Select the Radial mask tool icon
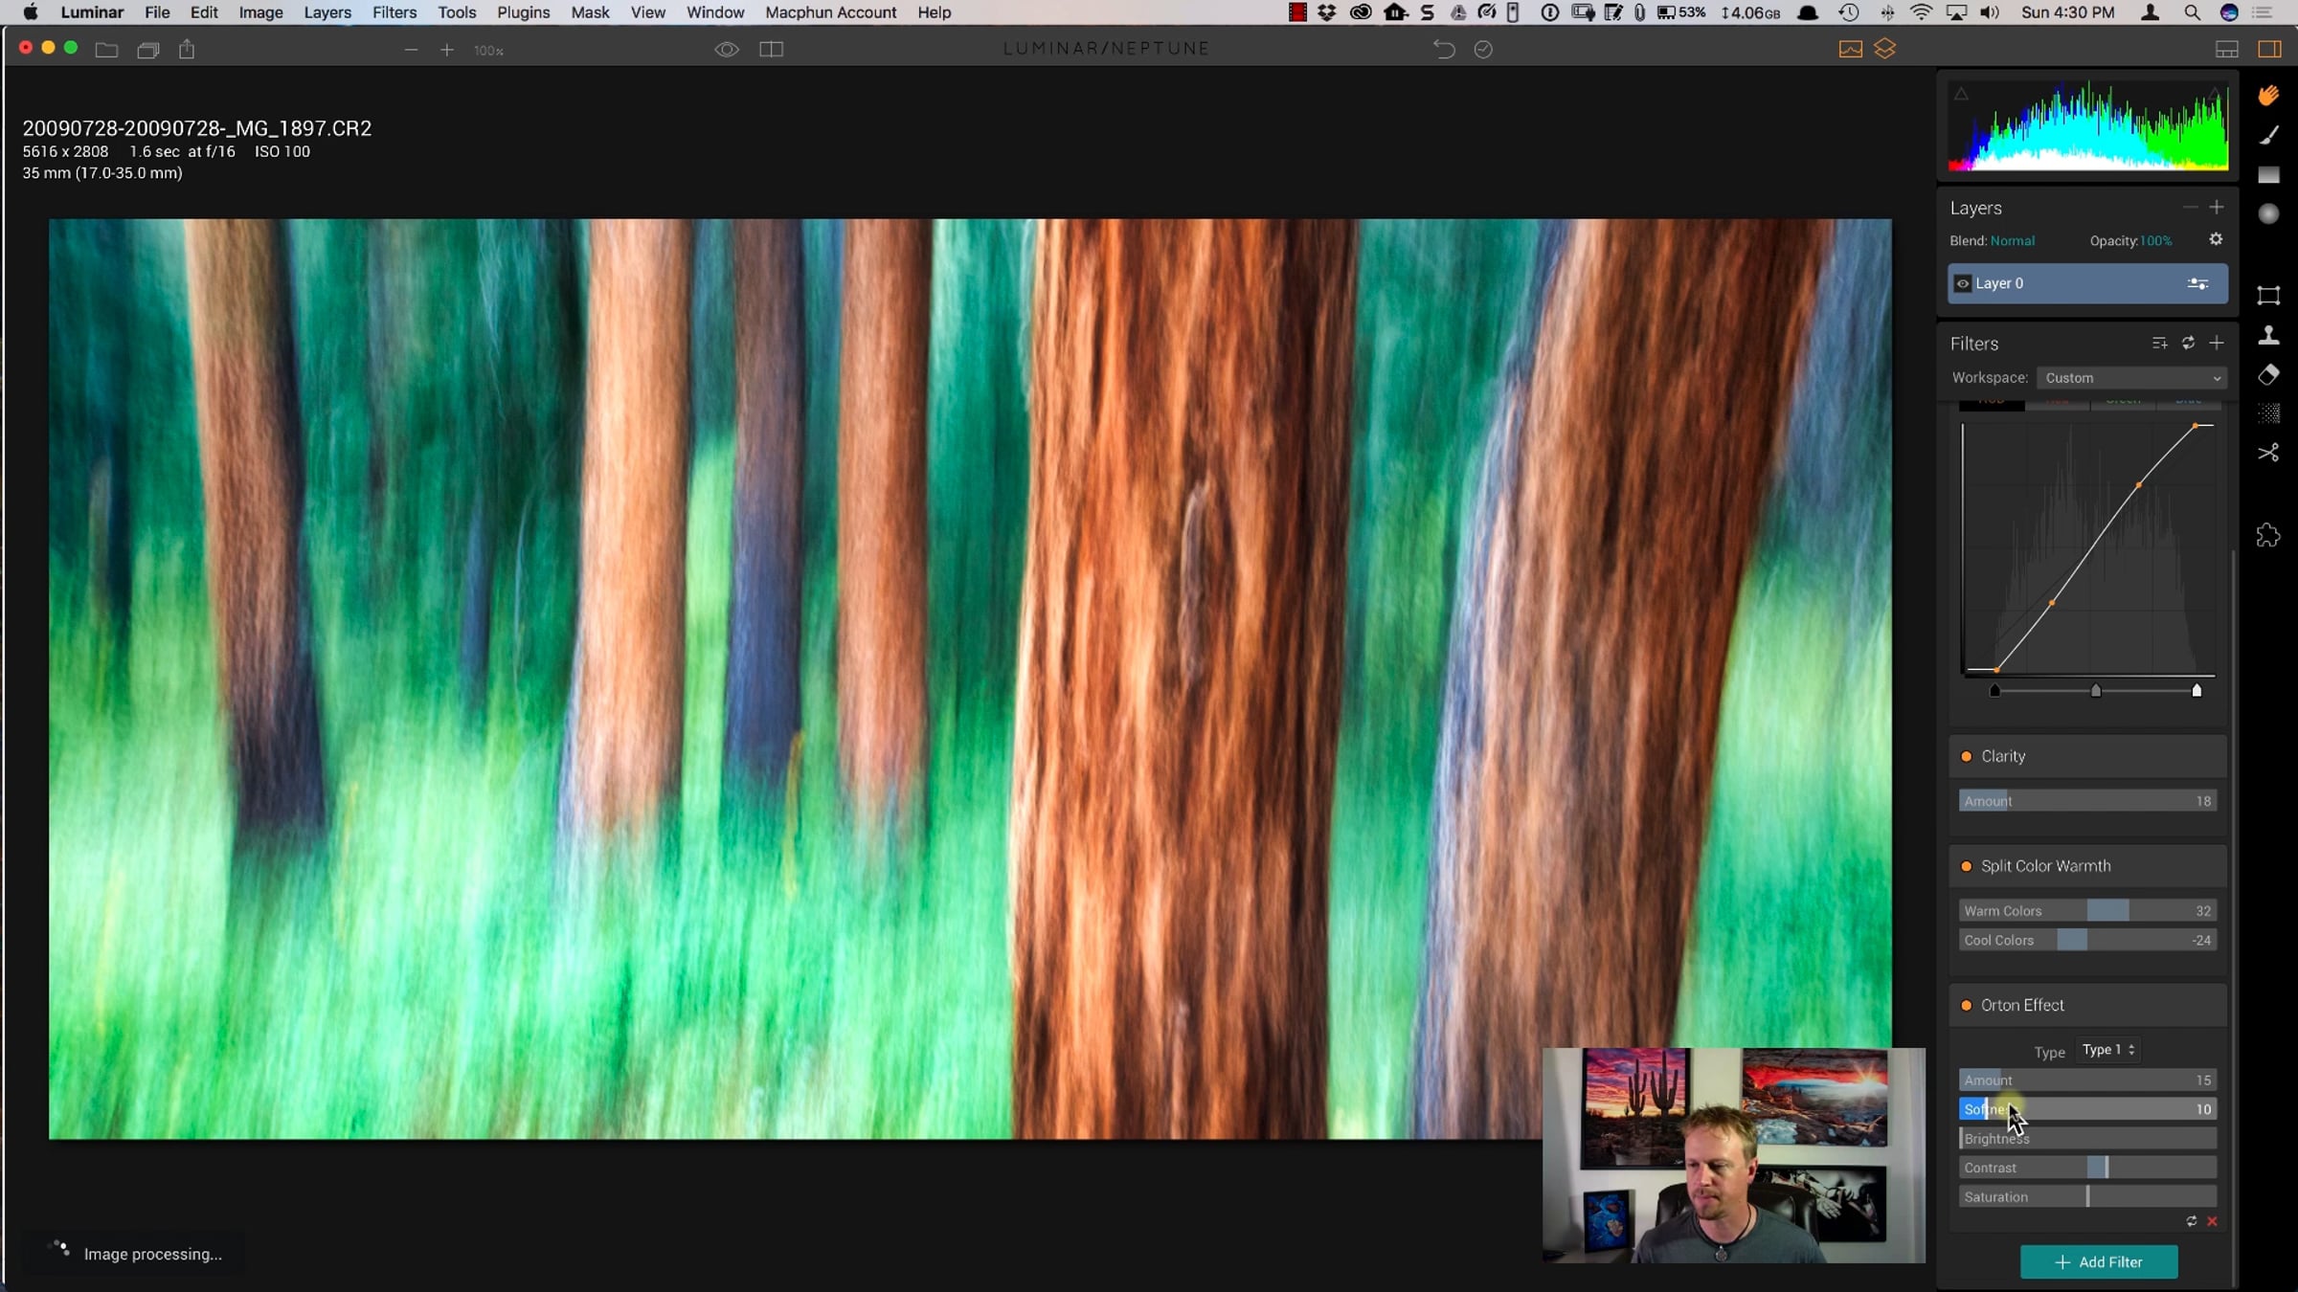Image resolution: width=2298 pixels, height=1292 pixels. [2268, 214]
